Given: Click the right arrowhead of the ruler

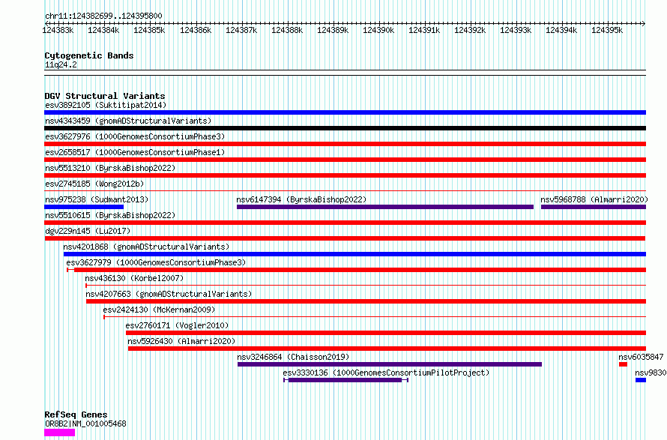Looking at the screenshot, I should tap(644, 23).
